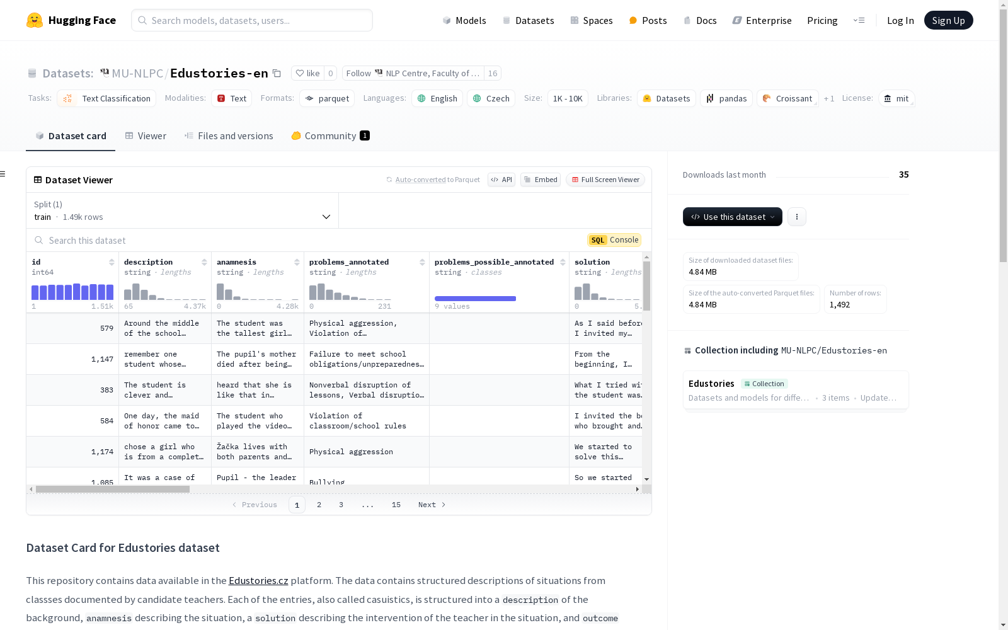Click the description column lengths histogram
This screenshot has height=630, width=1008.
(x=165, y=292)
